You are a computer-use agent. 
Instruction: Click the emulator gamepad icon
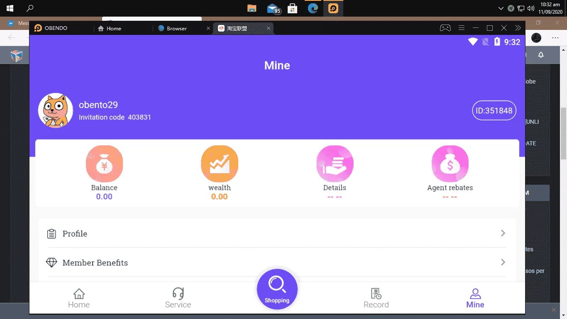(x=445, y=28)
